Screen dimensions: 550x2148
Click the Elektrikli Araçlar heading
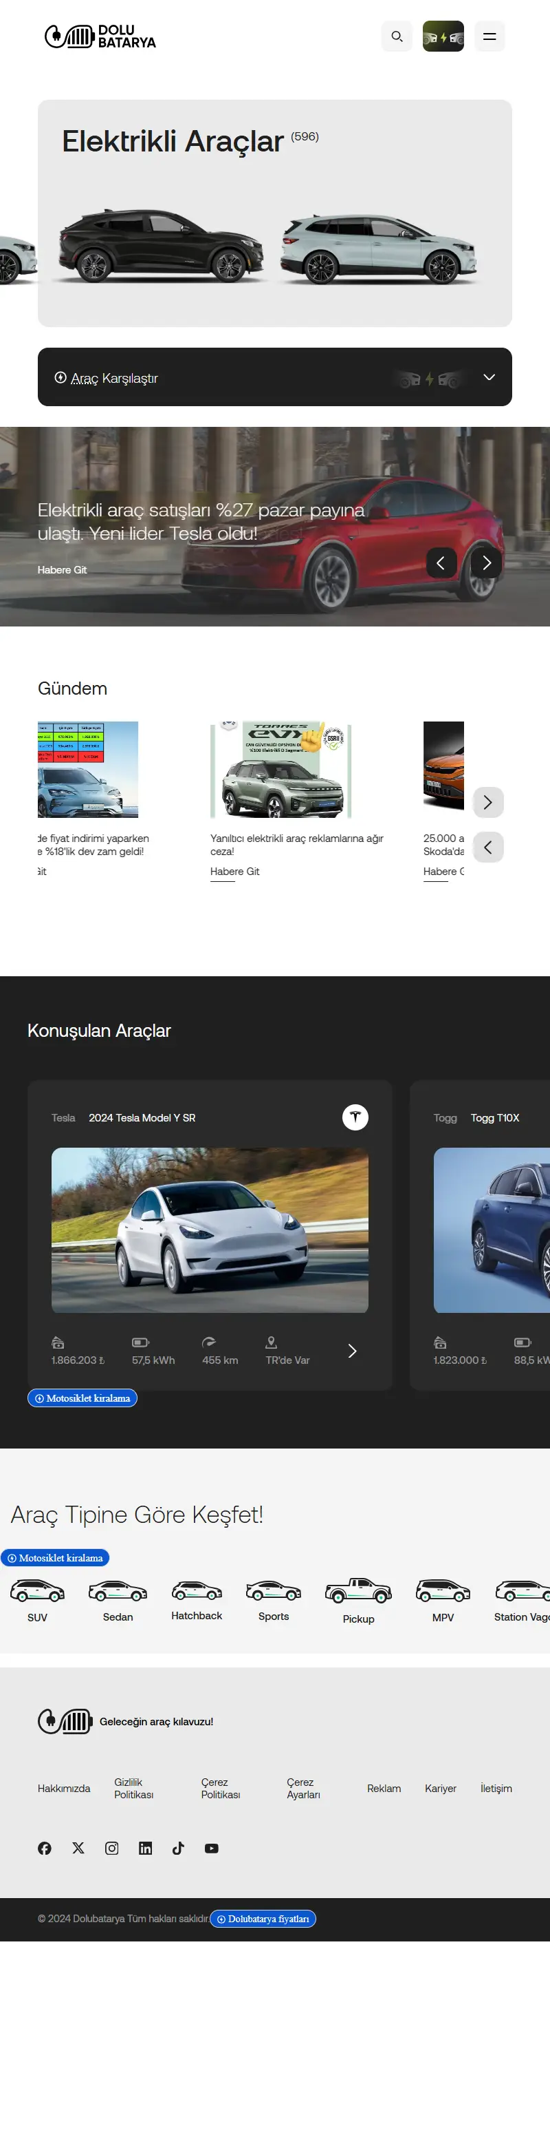click(x=173, y=142)
